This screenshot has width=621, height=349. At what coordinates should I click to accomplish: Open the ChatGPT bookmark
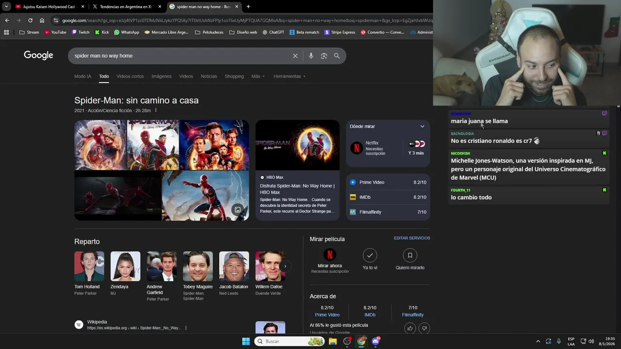point(273,32)
